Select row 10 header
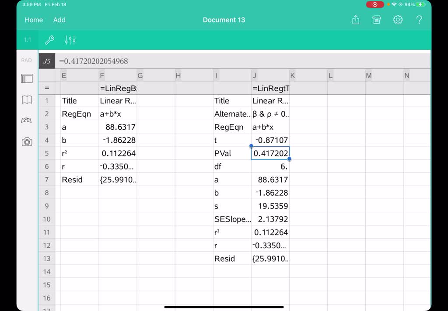Viewport: 448px width, 311px height. click(x=47, y=219)
